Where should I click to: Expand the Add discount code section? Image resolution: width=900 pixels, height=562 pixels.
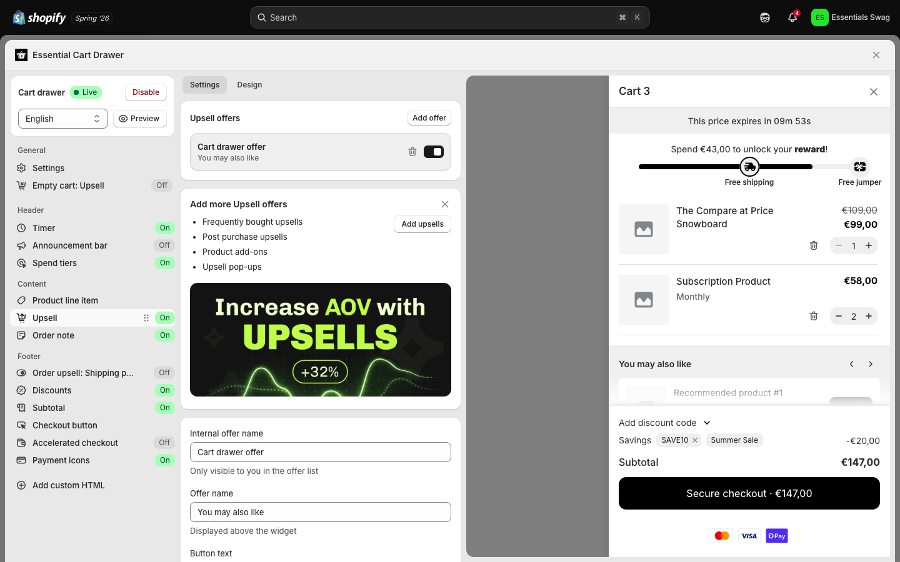point(665,423)
